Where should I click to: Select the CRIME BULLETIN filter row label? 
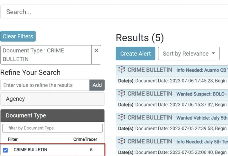[x=30, y=150]
